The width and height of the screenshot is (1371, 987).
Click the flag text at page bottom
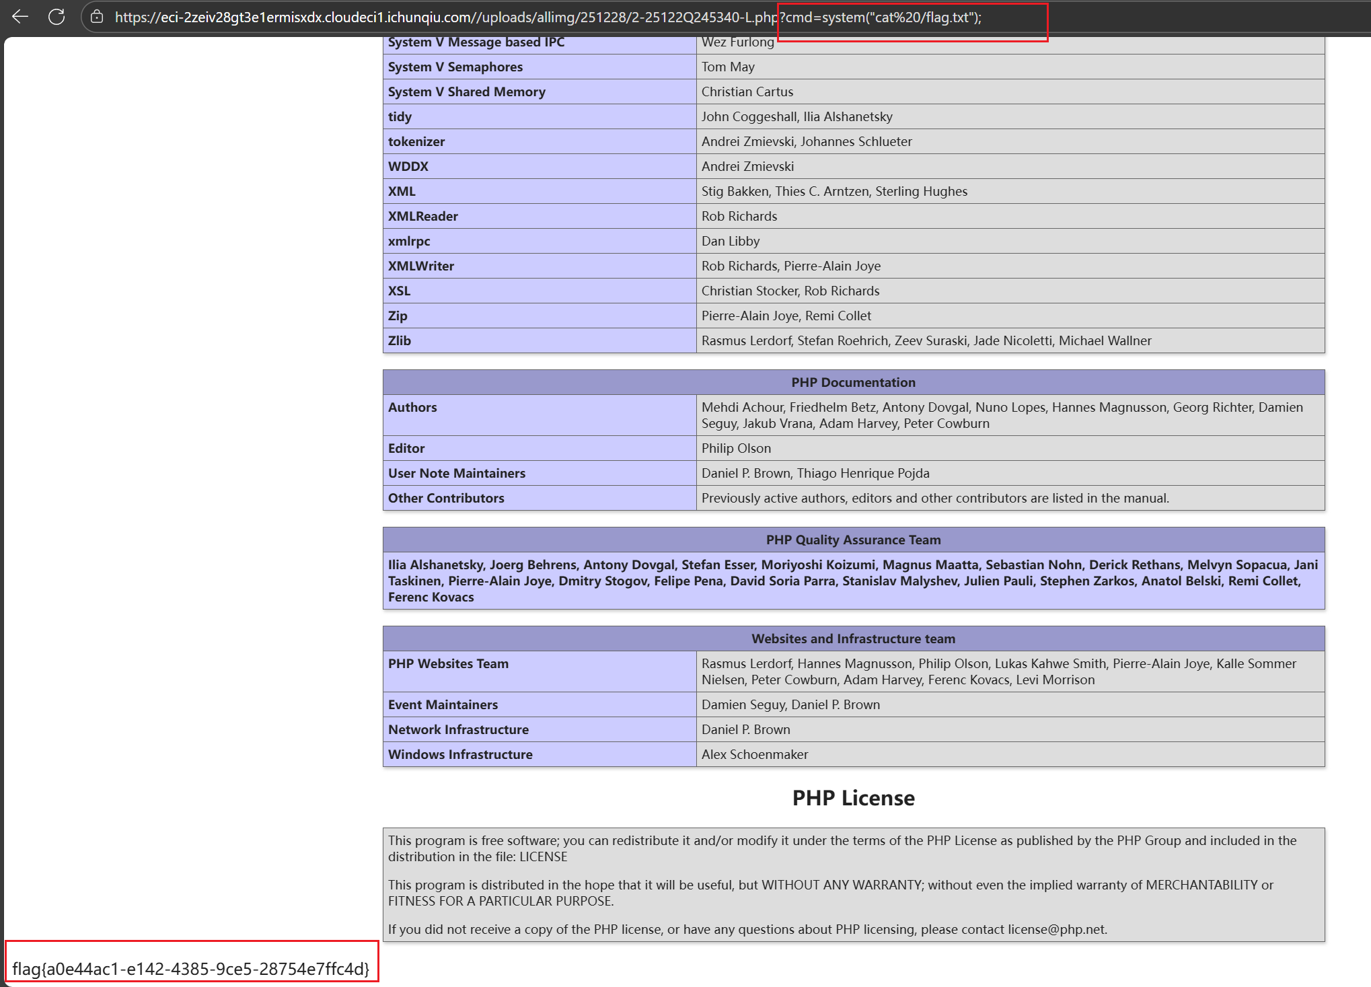click(x=191, y=969)
